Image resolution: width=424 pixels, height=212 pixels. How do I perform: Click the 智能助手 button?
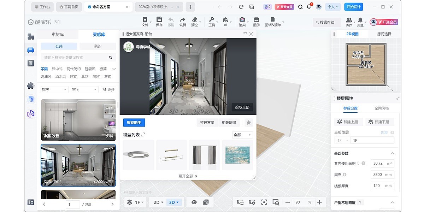click(134, 123)
